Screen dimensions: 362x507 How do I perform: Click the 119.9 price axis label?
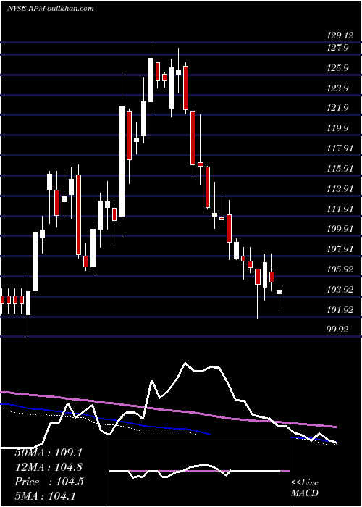[338, 128]
